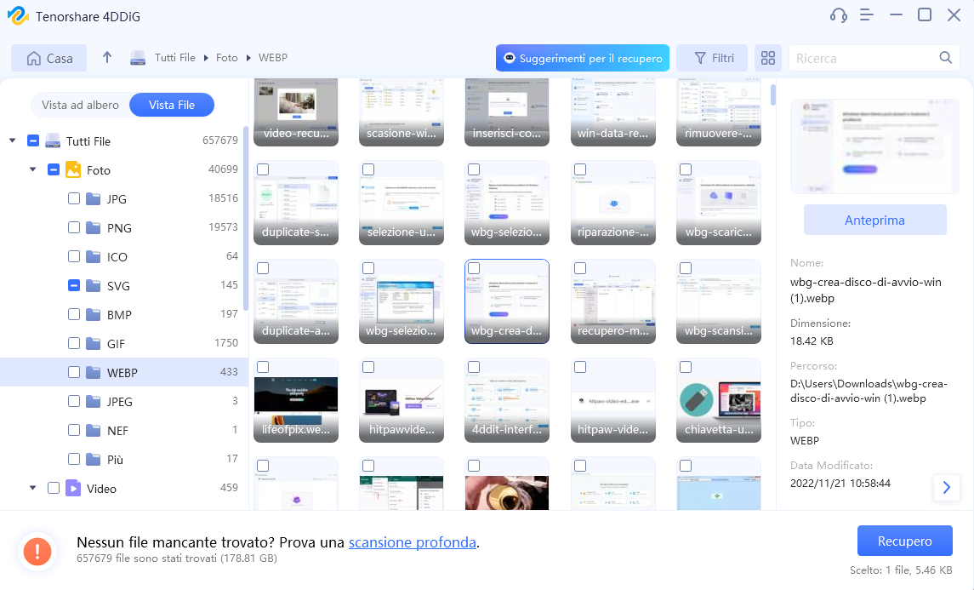This screenshot has height=590, width=974.
Task: Click the next arrow in preview panel
Action: (945, 487)
